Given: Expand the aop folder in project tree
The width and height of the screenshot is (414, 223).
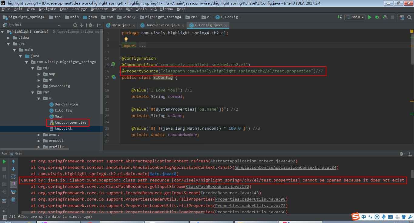Looking at the screenshot, I should 39,74.
